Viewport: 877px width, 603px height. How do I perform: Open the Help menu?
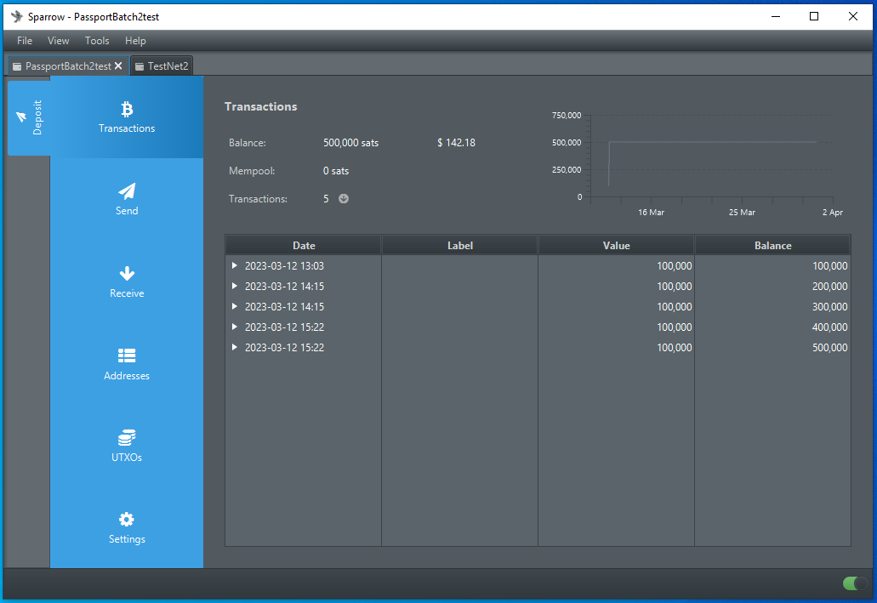click(135, 40)
